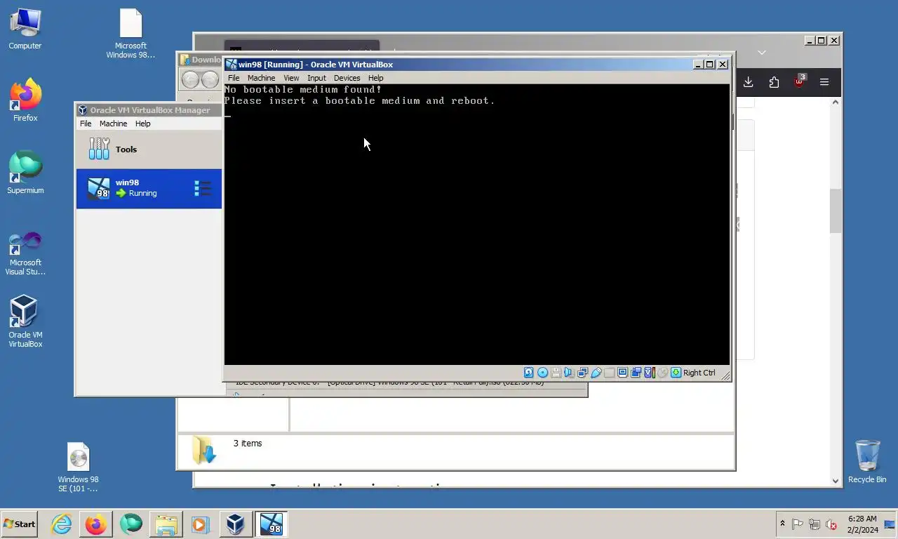Click the floppy disk icon in VM status bar
Screen dimensions: 898x539
[556, 373]
